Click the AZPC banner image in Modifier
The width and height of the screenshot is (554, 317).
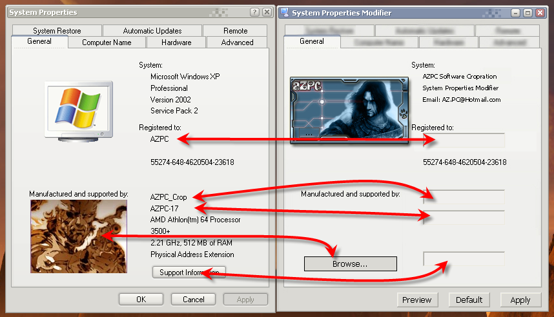point(349,108)
